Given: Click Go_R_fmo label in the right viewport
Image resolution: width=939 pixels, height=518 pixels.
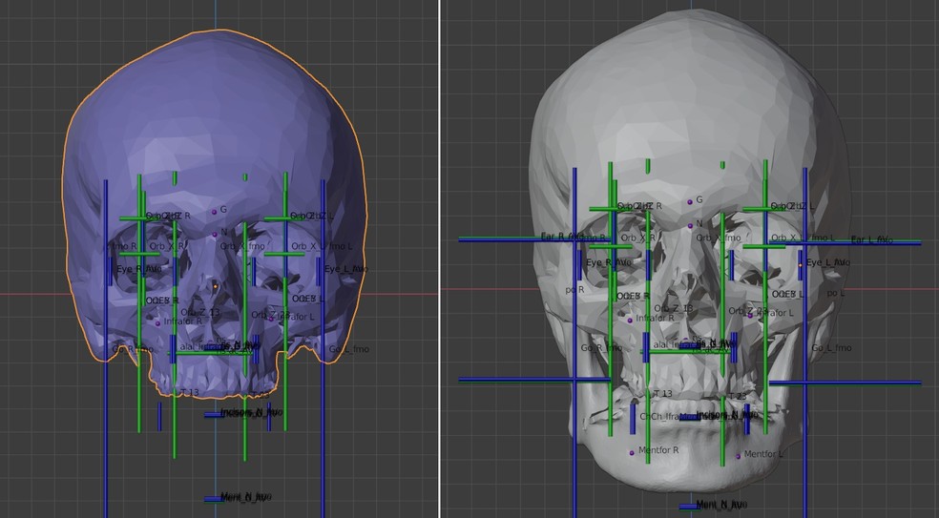Looking at the screenshot, I should click(601, 348).
